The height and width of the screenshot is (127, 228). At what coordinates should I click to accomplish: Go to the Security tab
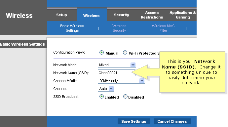tap(122, 15)
